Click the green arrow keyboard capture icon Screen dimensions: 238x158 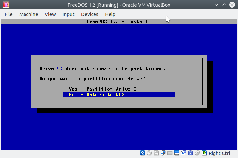click(204, 153)
